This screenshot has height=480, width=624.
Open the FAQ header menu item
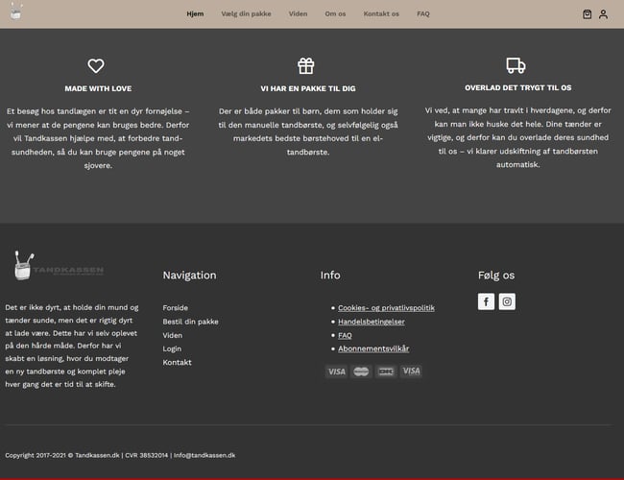click(x=423, y=14)
